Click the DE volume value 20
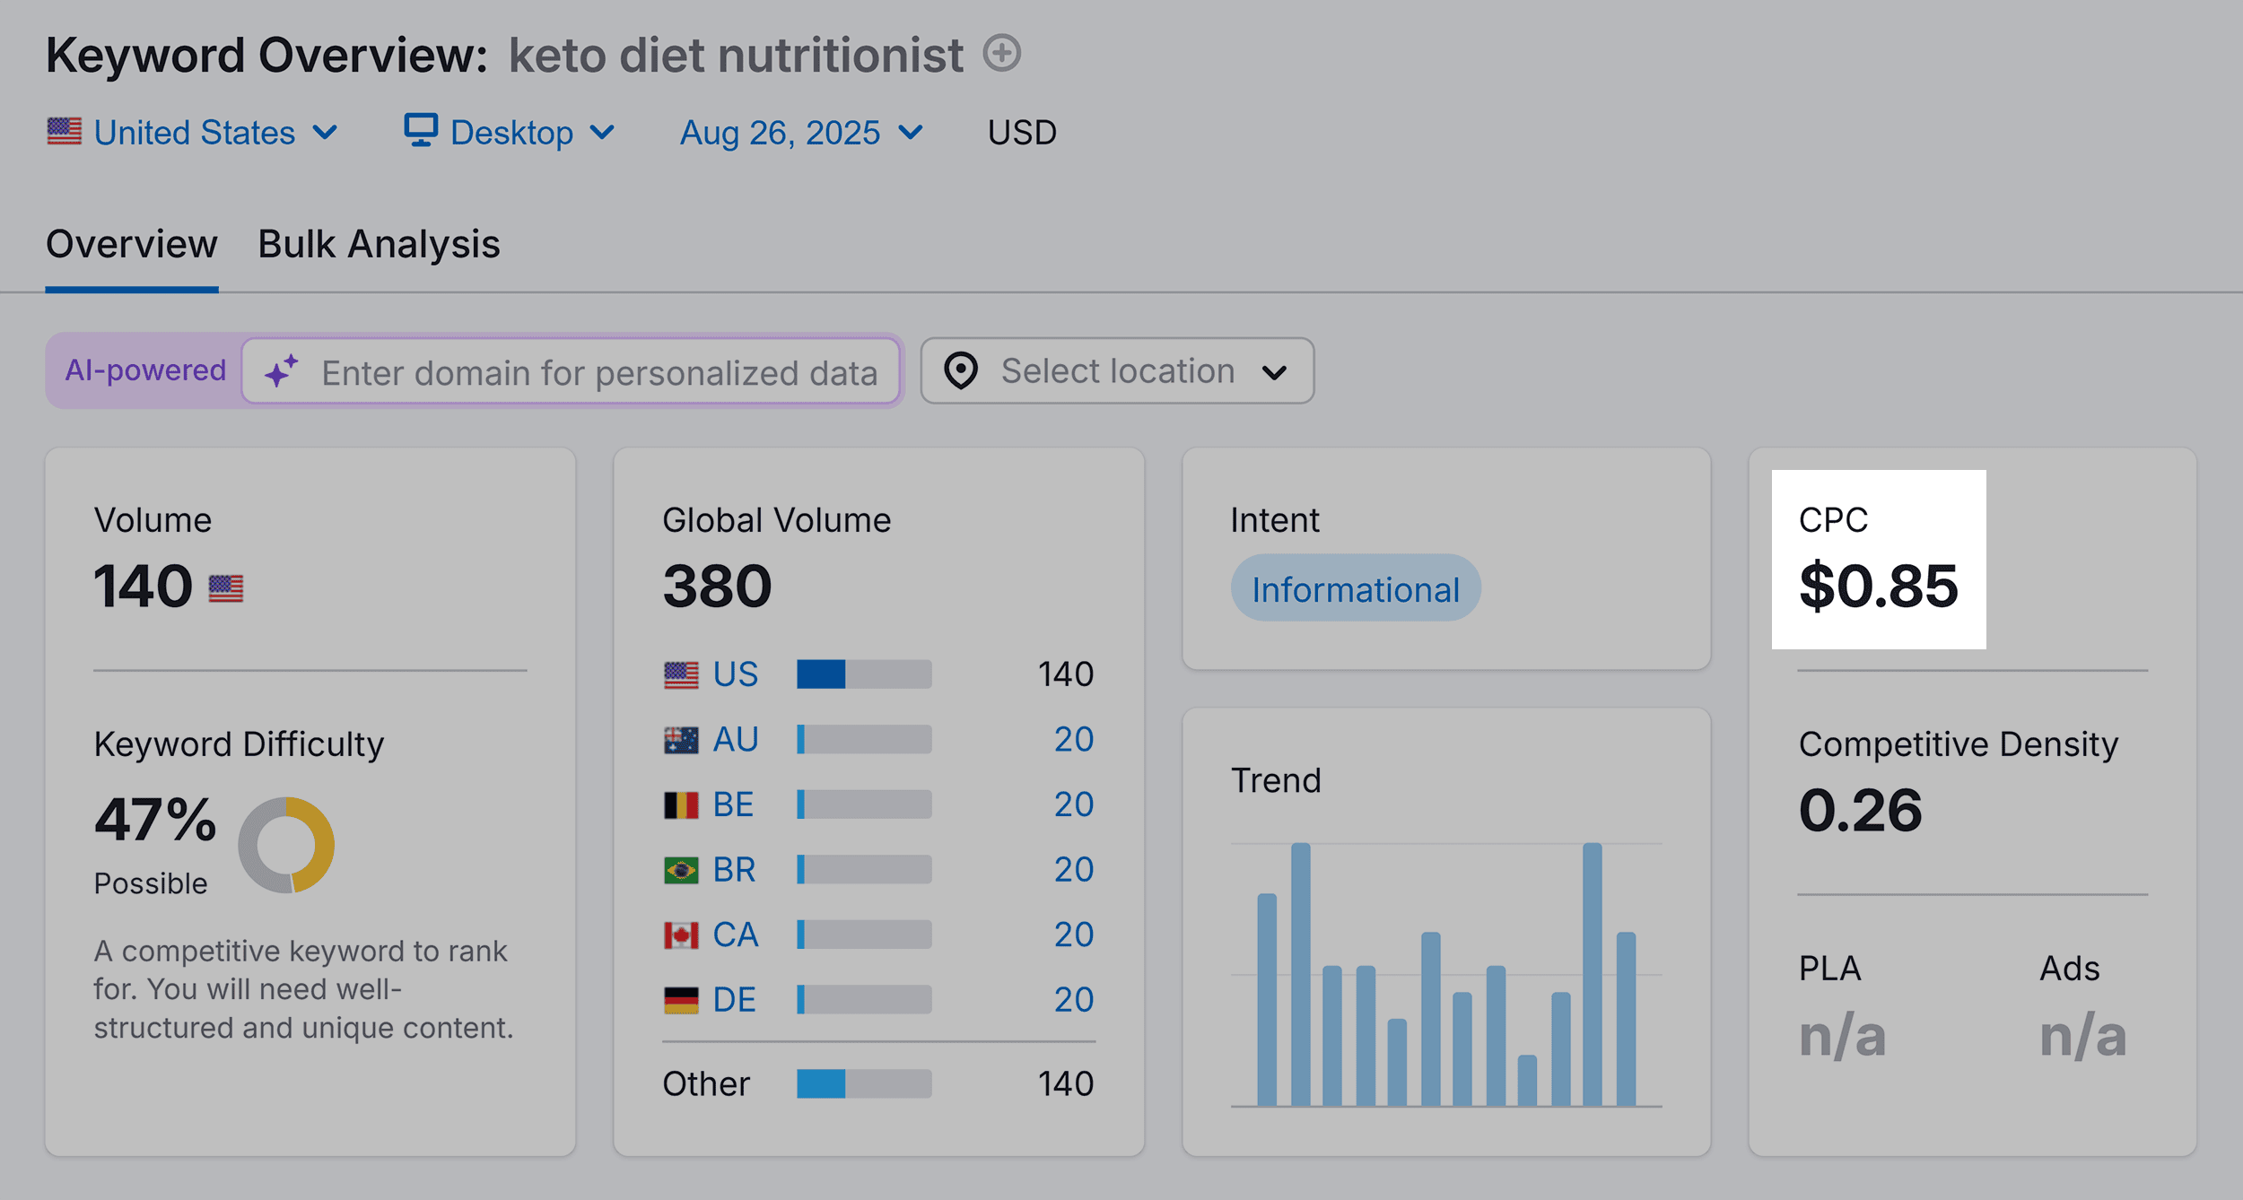The image size is (2243, 1200). coord(1073,999)
